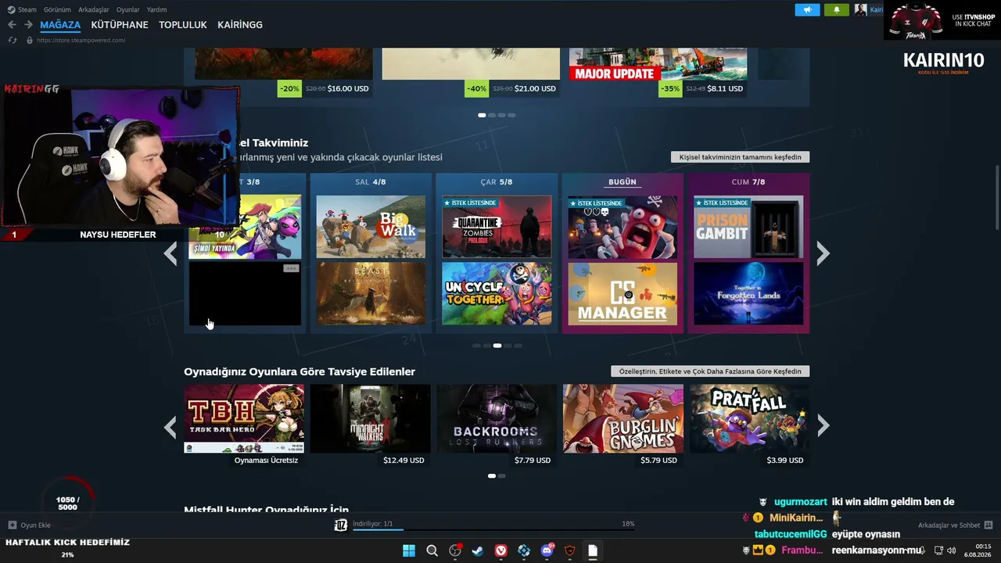This screenshot has height=563, width=1001.
Task: Open the CS Manager game thumbnail
Action: click(x=622, y=293)
